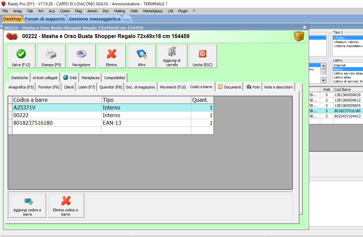The image size is (363, 237).
Task: Open the Util menu
Action: pos(170,11)
